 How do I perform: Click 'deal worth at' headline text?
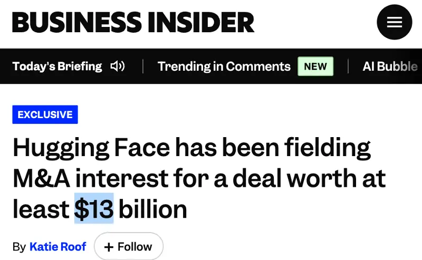click(x=309, y=178)
